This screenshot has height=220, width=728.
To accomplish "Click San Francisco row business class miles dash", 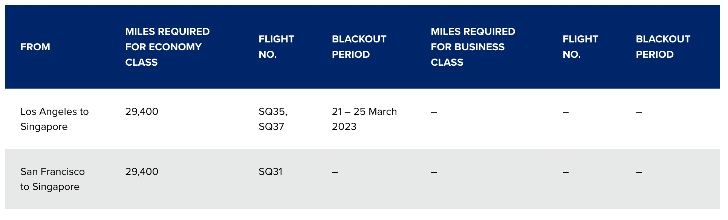I will click(434, 172).
